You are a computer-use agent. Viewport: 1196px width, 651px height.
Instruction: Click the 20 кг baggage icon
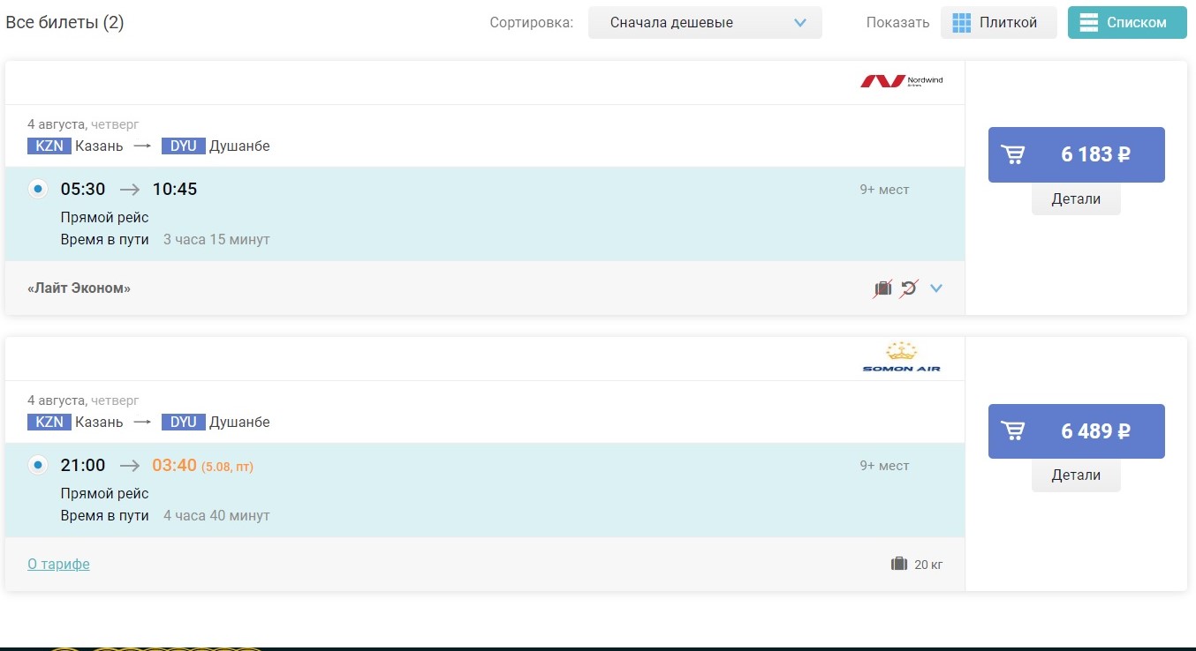[899, 564]
